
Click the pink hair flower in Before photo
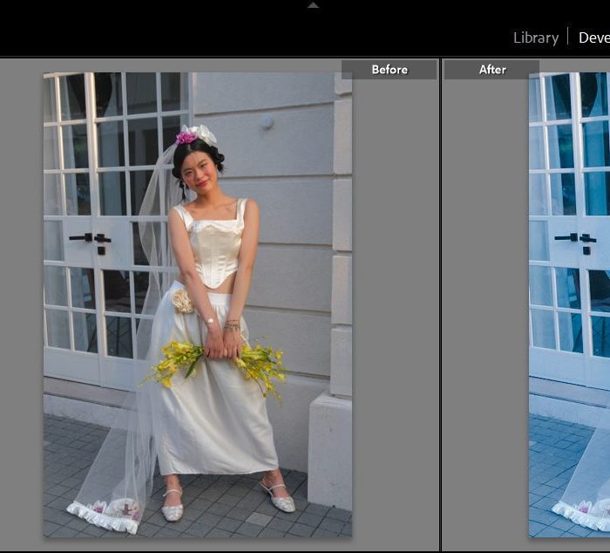[x=186, y=137]
